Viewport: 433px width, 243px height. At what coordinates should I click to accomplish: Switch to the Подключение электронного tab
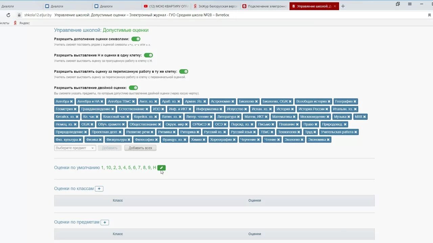tap(265, 6)
